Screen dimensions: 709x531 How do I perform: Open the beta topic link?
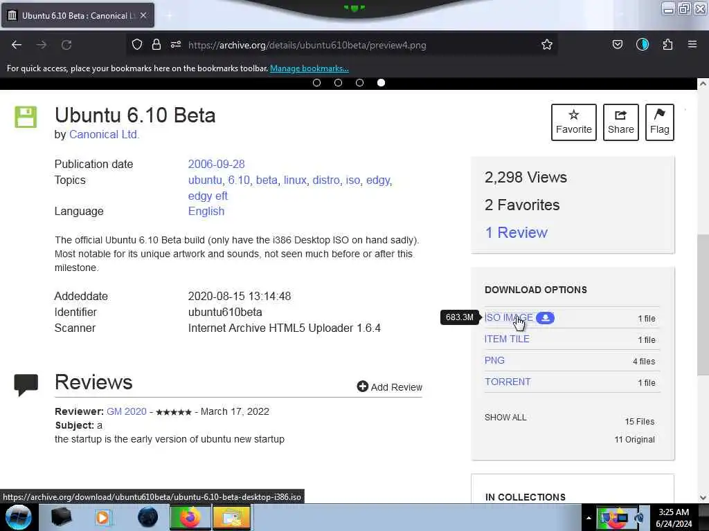267,180
